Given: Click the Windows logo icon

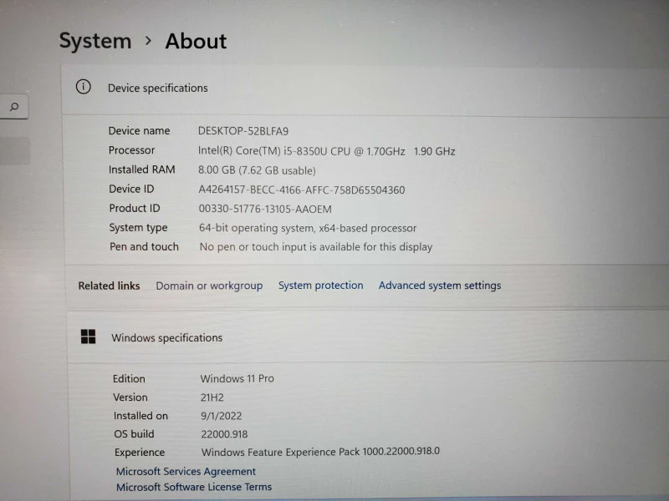Looking at the screenshot, I should coord(89,337).
